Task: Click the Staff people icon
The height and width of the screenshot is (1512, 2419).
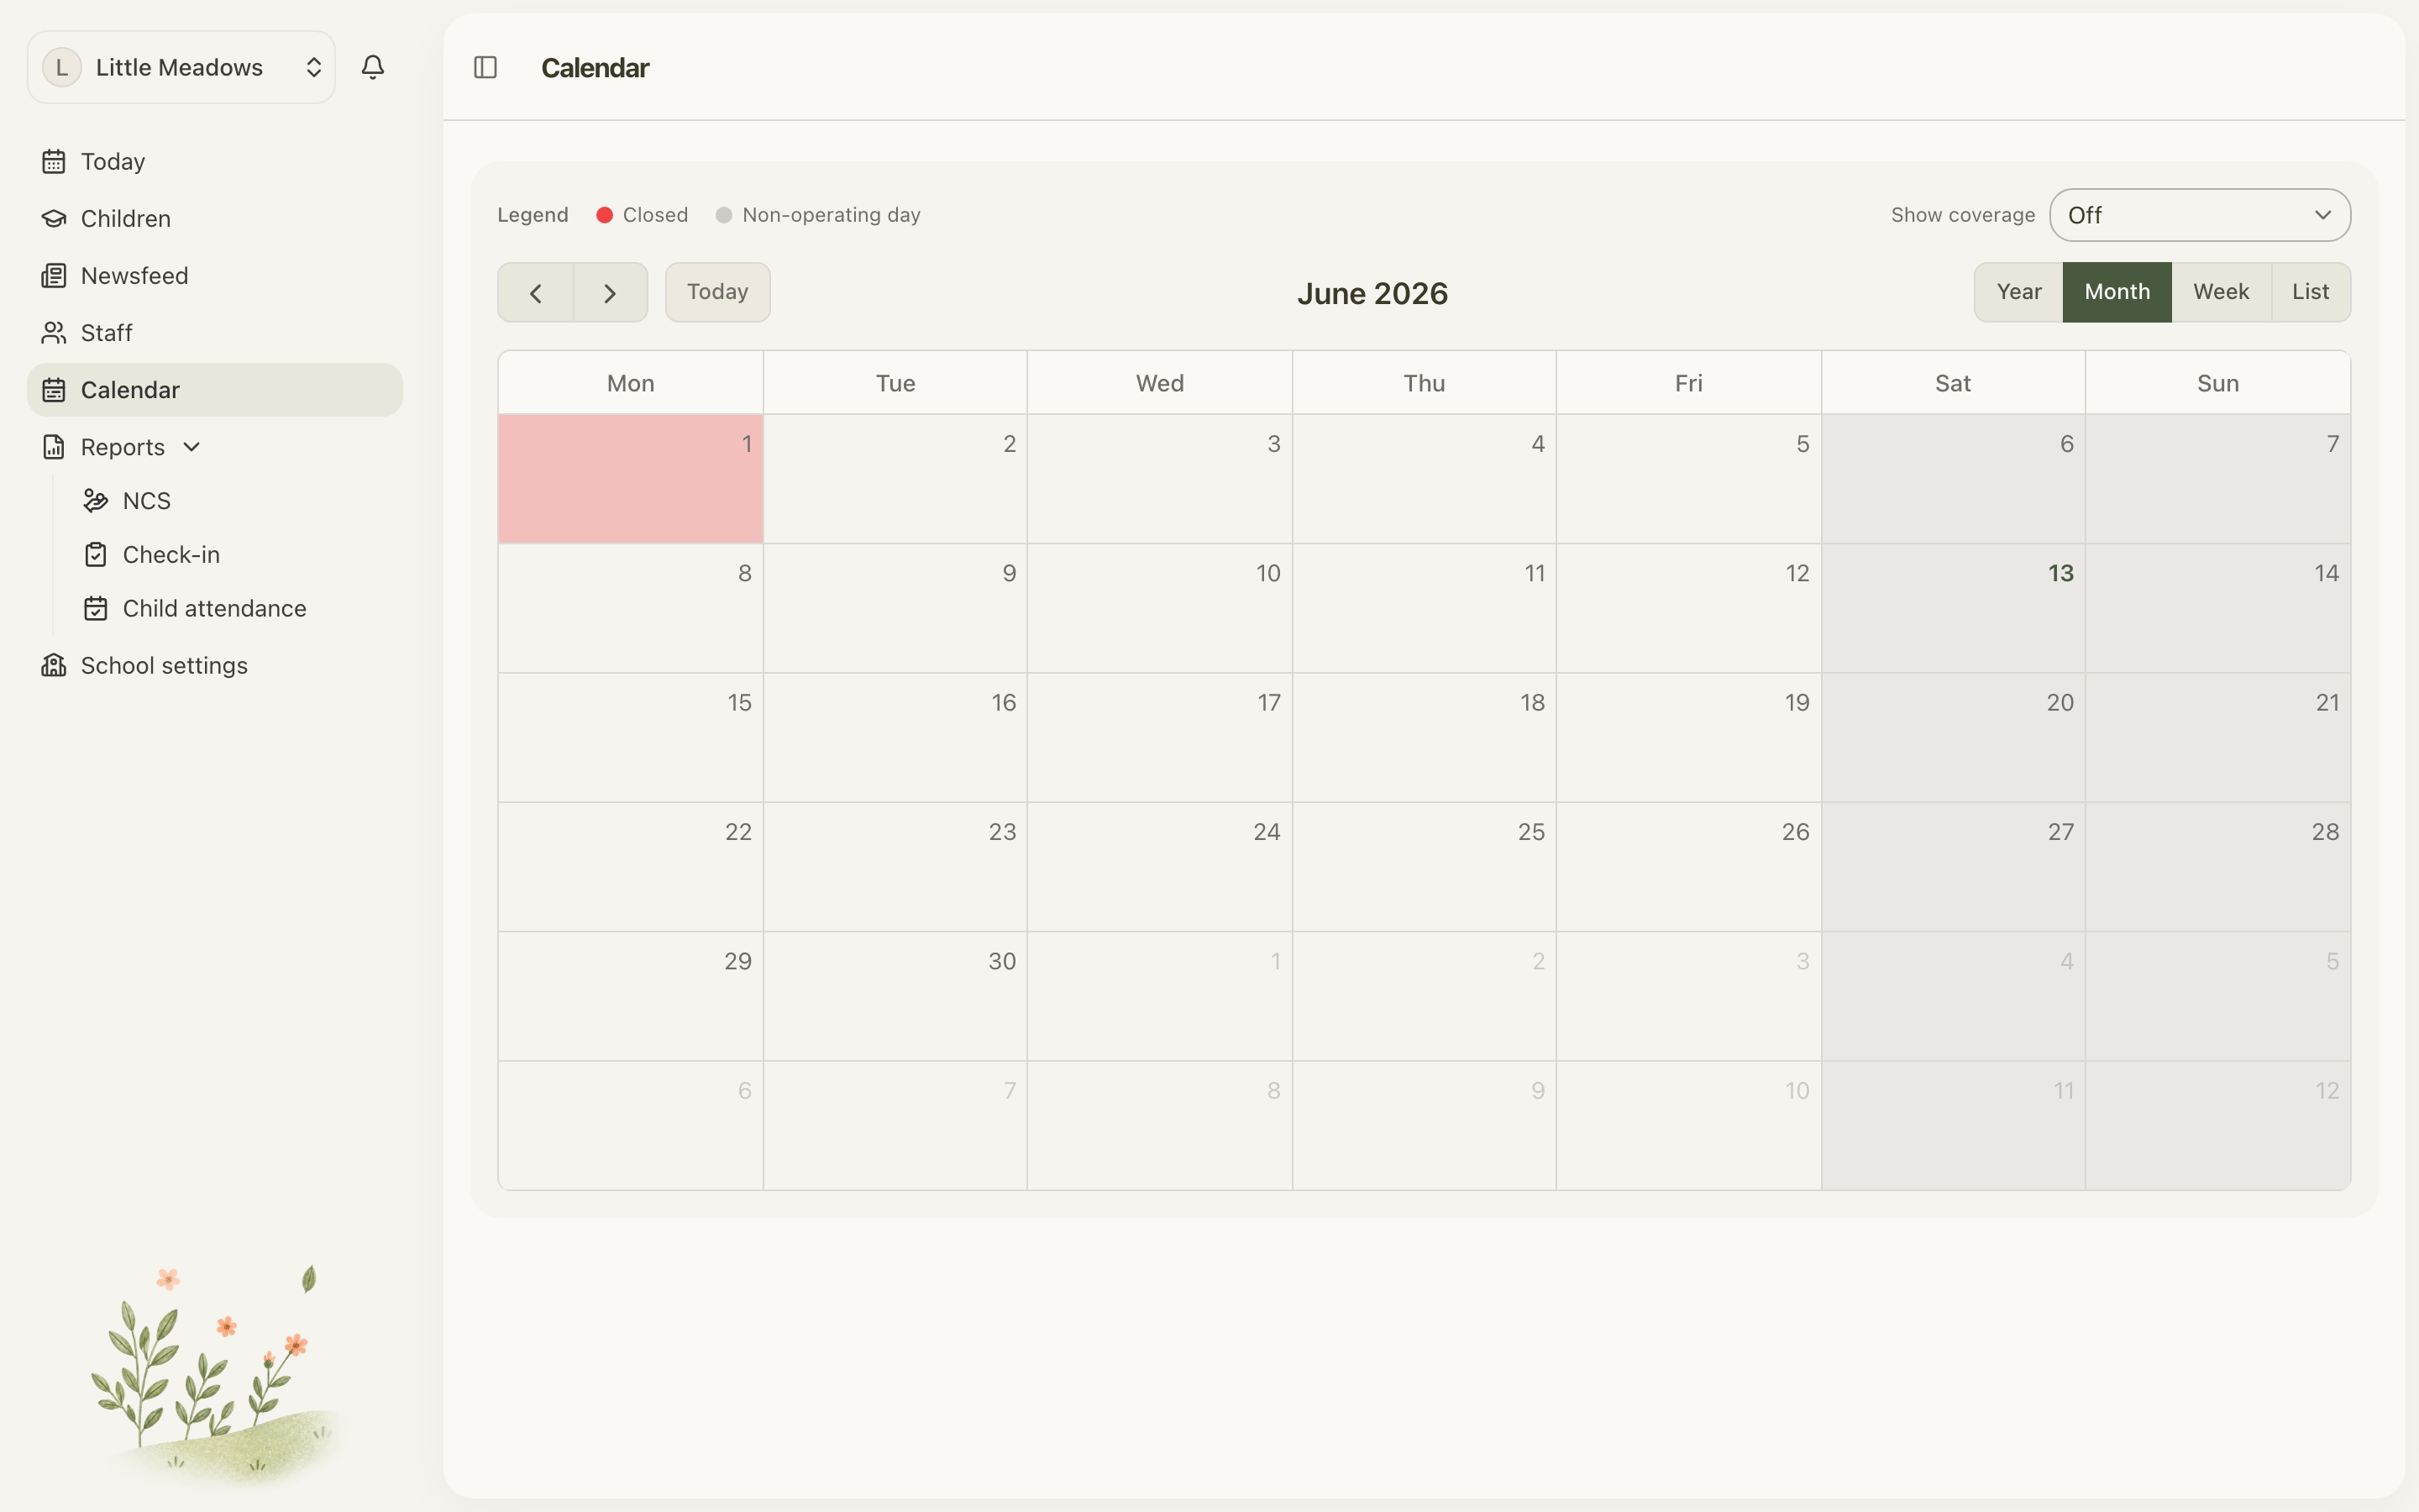Action: 54,332
